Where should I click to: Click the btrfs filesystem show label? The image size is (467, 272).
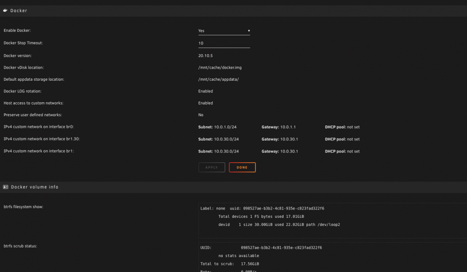point(23,207)
